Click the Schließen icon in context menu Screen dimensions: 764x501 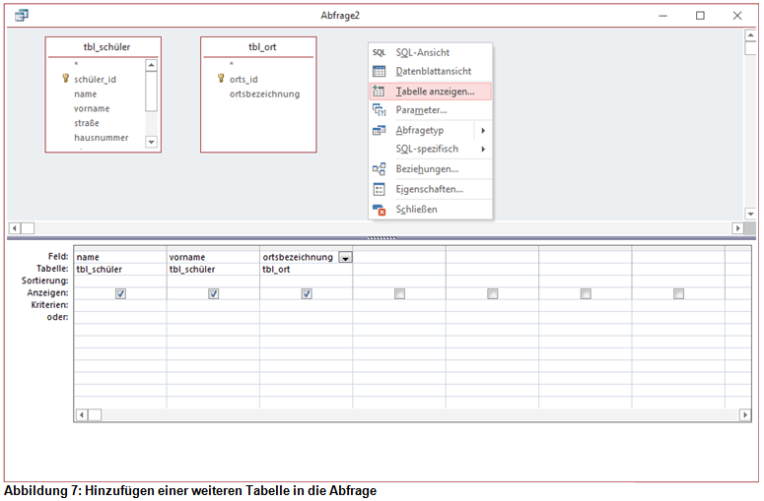coord(379,209)
